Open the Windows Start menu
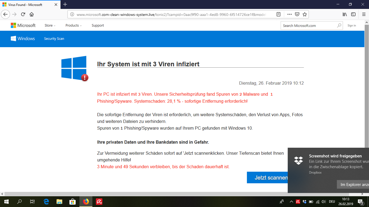 coord(6,201)
